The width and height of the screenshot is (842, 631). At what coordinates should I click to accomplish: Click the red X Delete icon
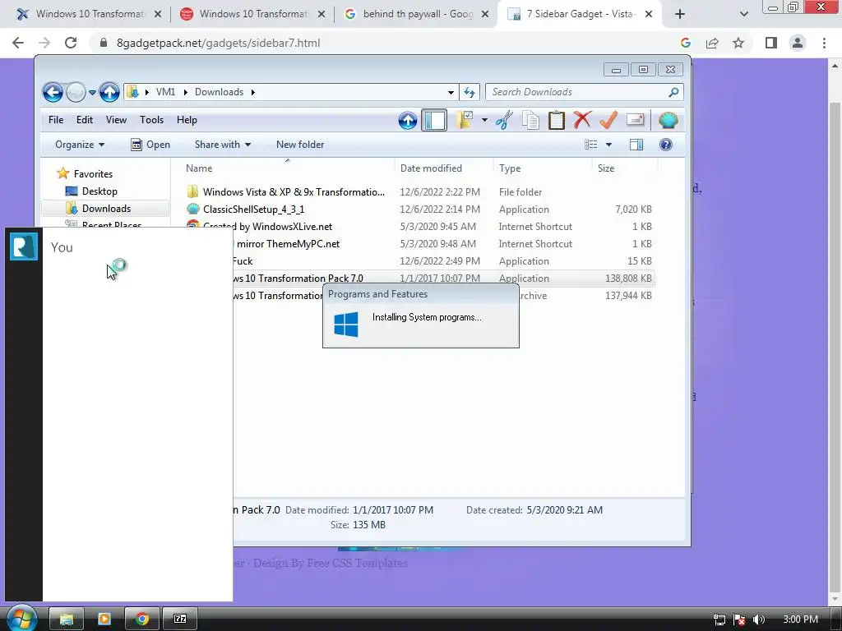[x=582, y=120]
